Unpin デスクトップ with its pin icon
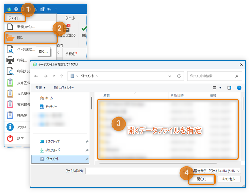This screenshot has width=250, height=193. pos(87,141)
